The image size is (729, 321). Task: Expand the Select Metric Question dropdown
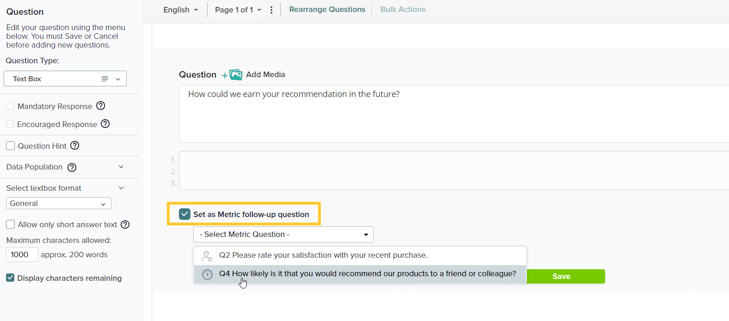tap(283, 234)
